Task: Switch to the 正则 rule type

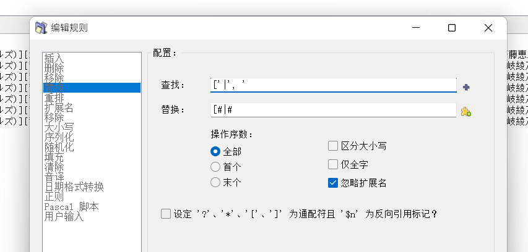Action: tap(54, 196)
